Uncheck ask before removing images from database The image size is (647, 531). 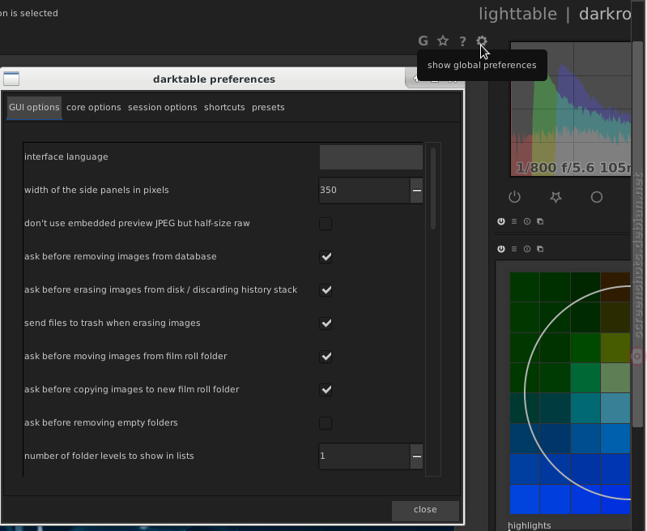[326, 257]
